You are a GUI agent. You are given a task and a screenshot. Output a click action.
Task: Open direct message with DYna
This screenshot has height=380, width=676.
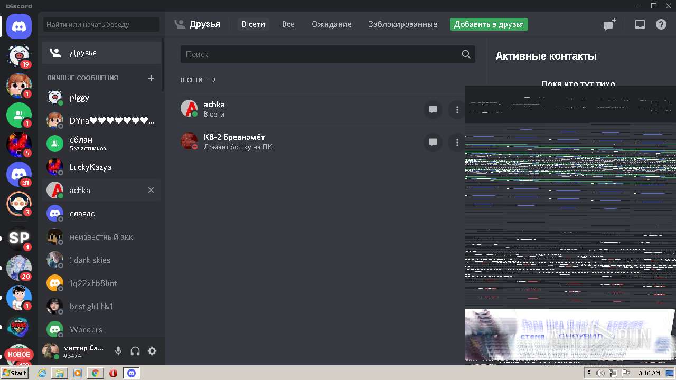tap(101, 121)
